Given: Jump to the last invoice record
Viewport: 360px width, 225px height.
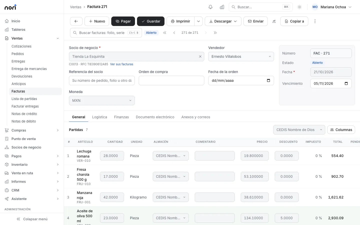Looking at the screenshot, I should [x=215, y=33].
